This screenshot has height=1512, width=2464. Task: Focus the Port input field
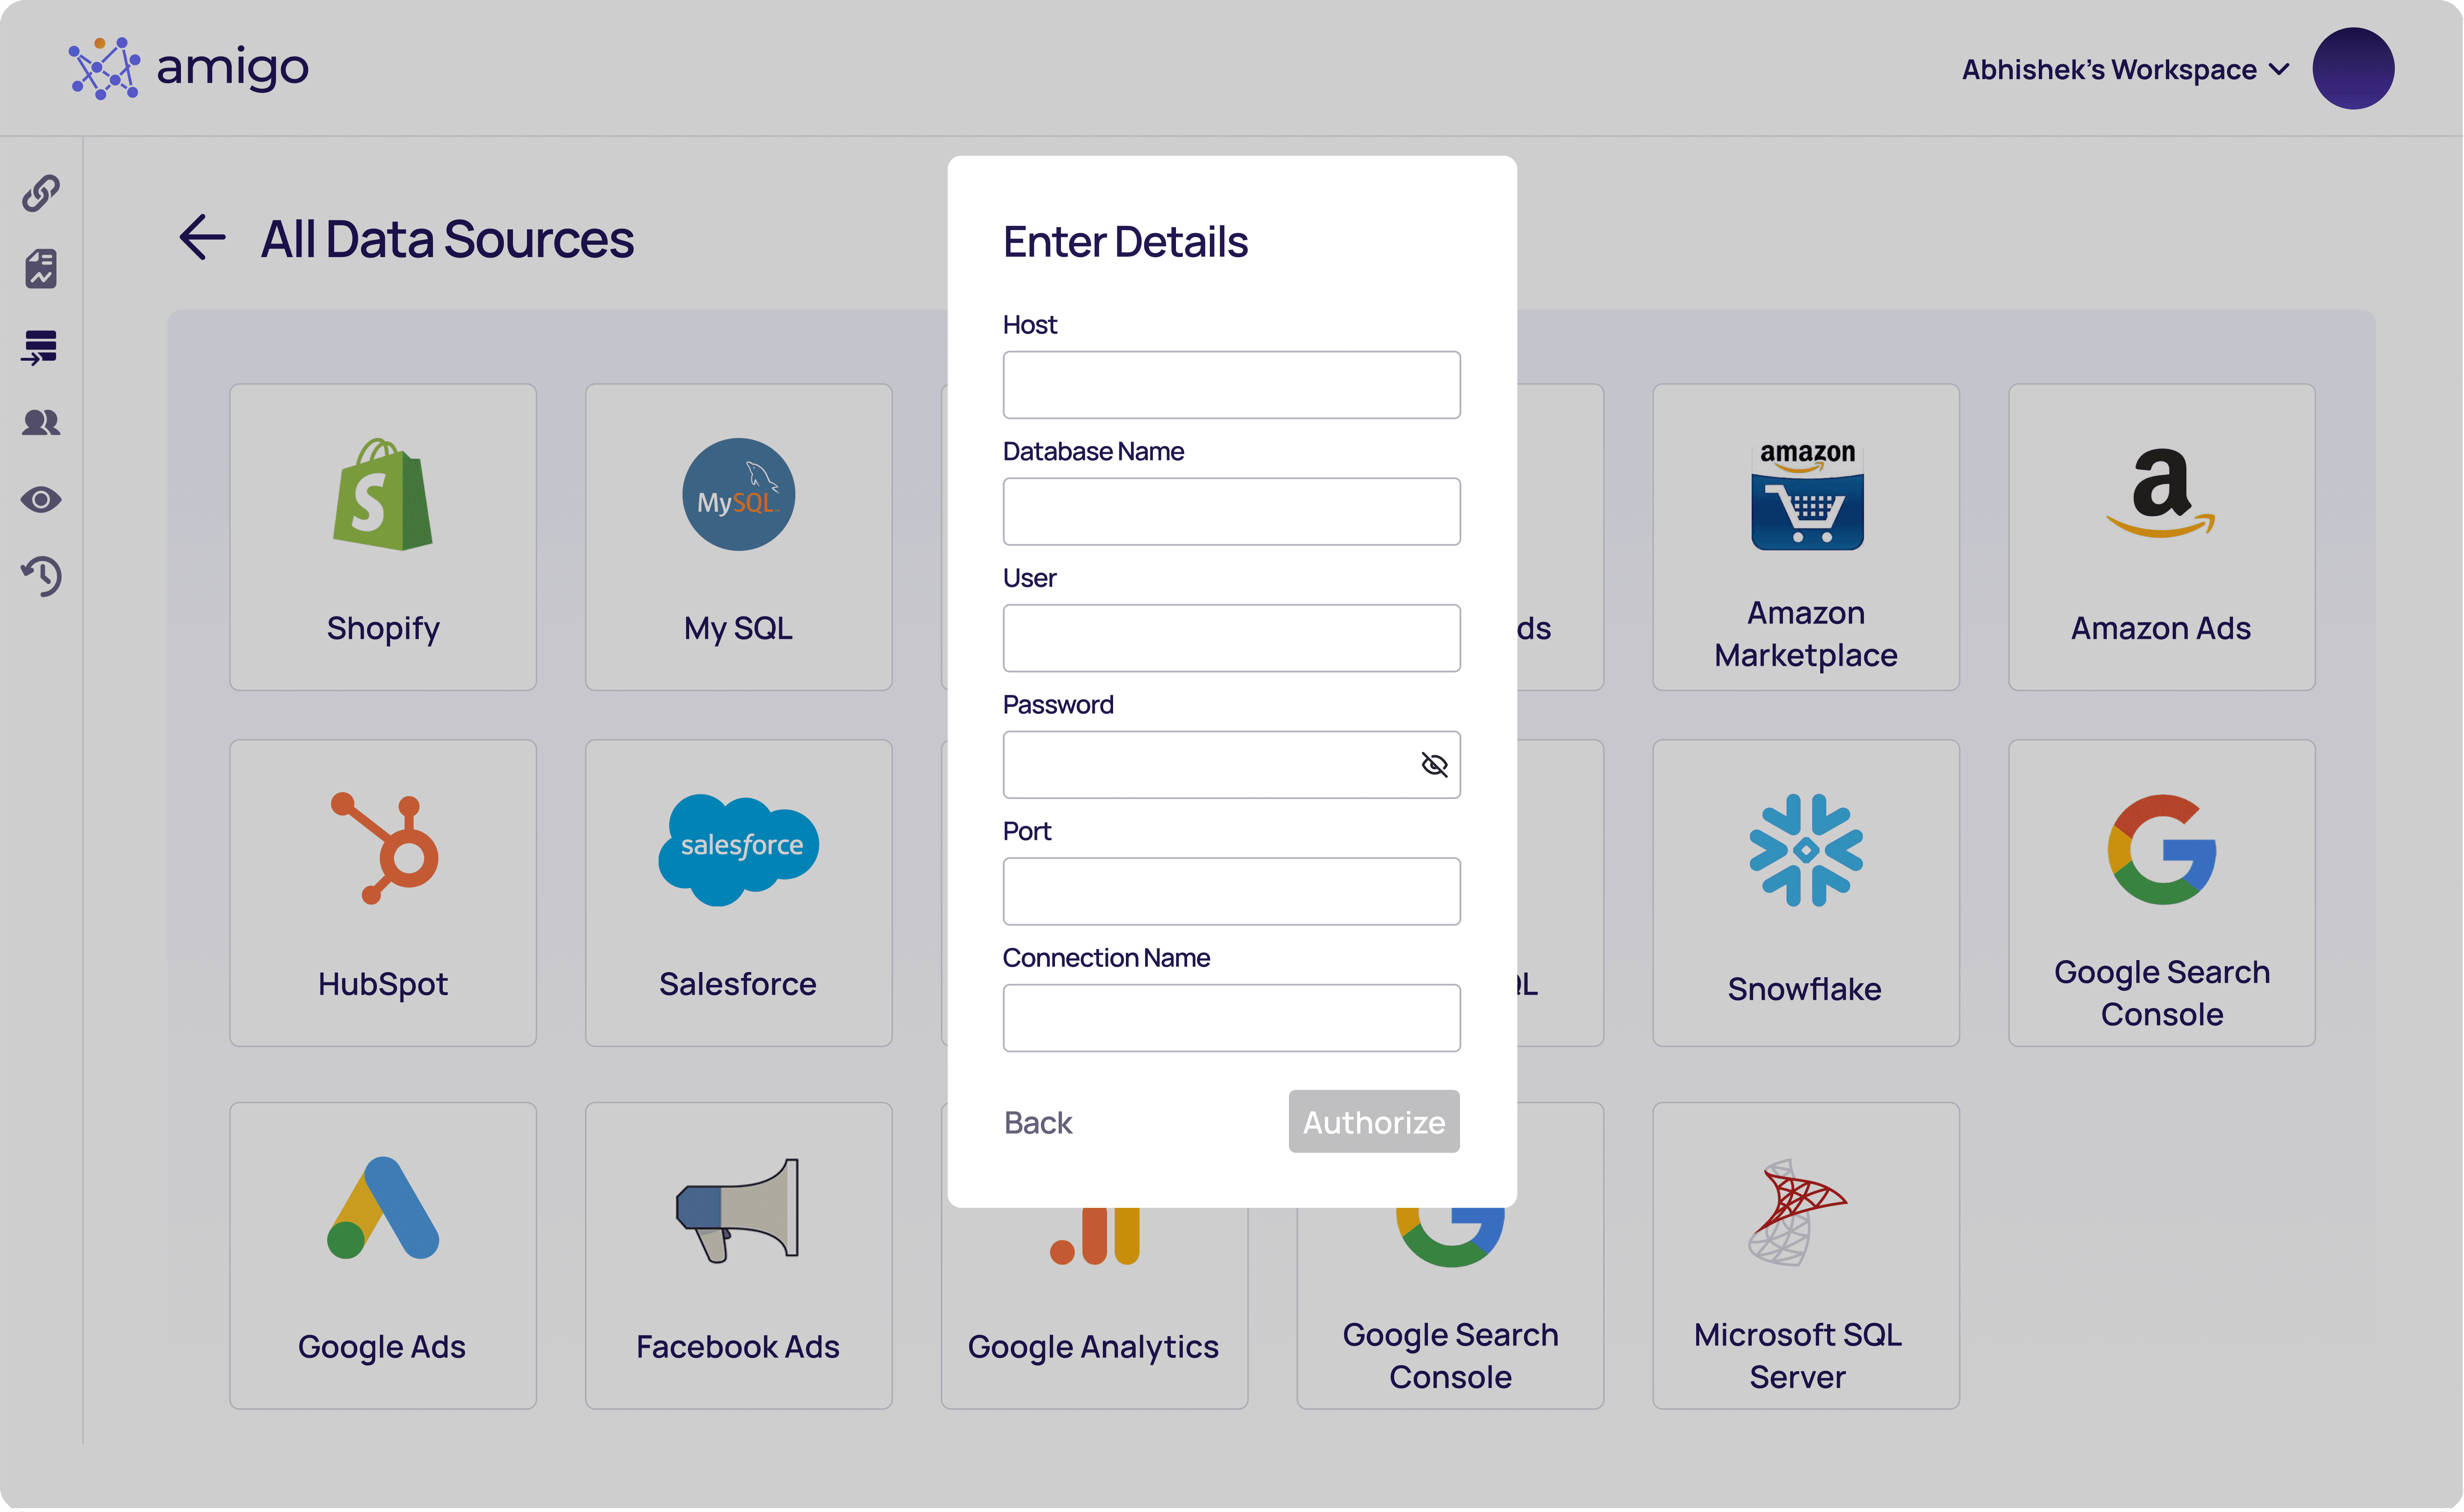pos(1232,892)
